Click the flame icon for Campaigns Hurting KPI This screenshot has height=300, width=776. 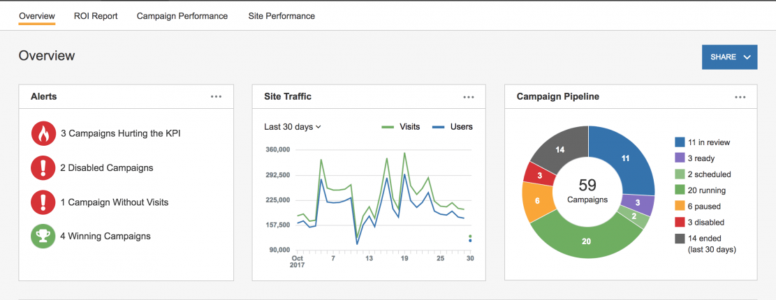click(x=43, y=133)
